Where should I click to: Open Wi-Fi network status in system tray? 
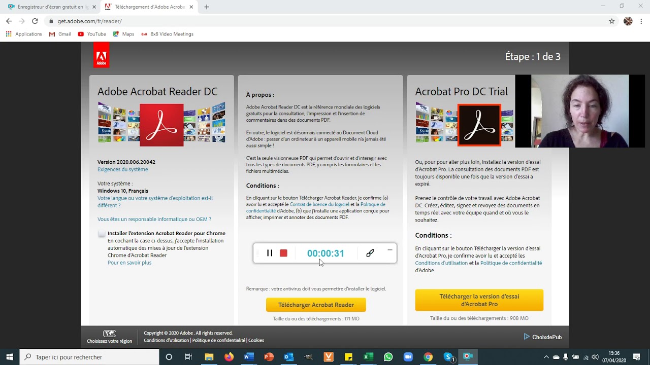(586, 357)
